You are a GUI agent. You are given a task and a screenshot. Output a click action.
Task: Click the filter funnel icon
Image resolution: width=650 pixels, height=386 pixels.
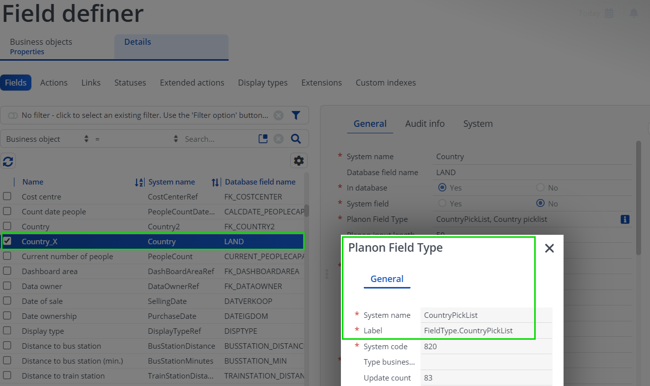(296, 115)
